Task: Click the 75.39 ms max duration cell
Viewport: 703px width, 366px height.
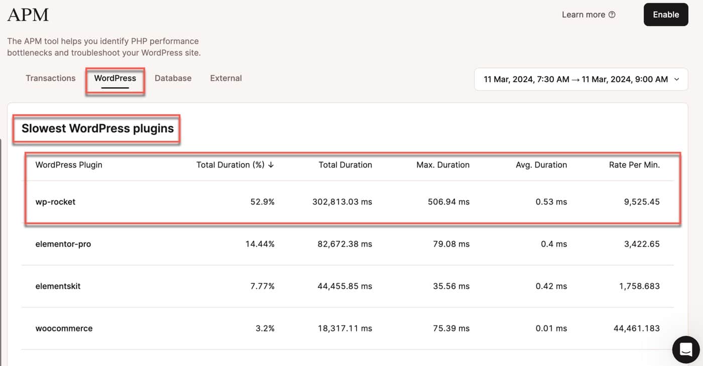Action: 450,328
